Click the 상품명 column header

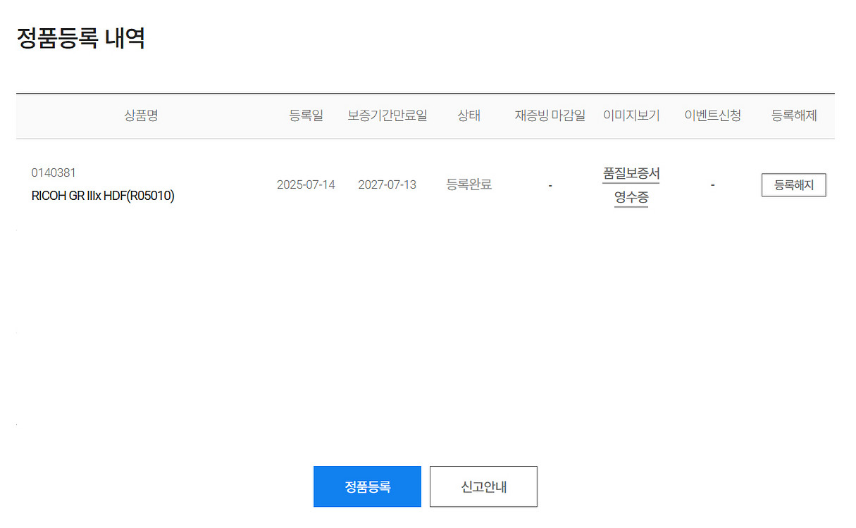tap(142, 116)
